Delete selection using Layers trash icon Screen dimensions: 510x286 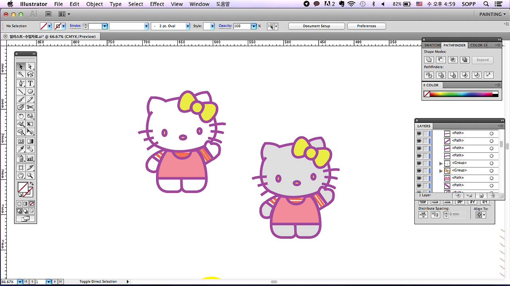click(493, 195)
